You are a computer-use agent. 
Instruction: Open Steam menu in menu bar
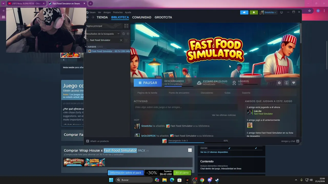93,12
